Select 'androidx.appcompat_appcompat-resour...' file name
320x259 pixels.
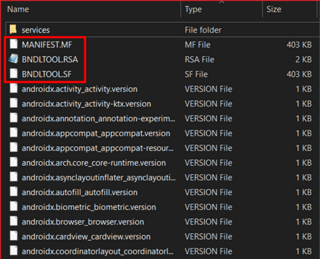pos(98,148)
